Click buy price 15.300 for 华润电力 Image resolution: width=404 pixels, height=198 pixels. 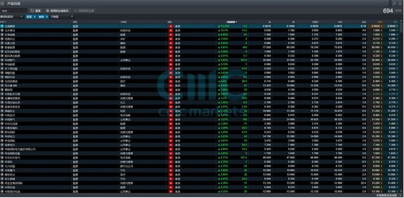click(391, 136)
